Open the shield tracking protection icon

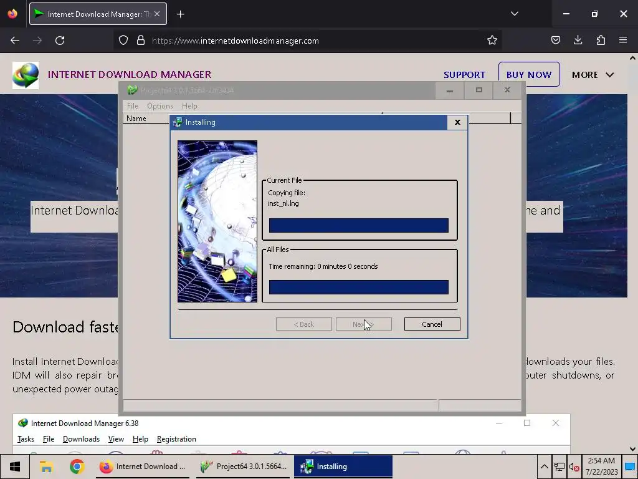[x=123, y=41]
